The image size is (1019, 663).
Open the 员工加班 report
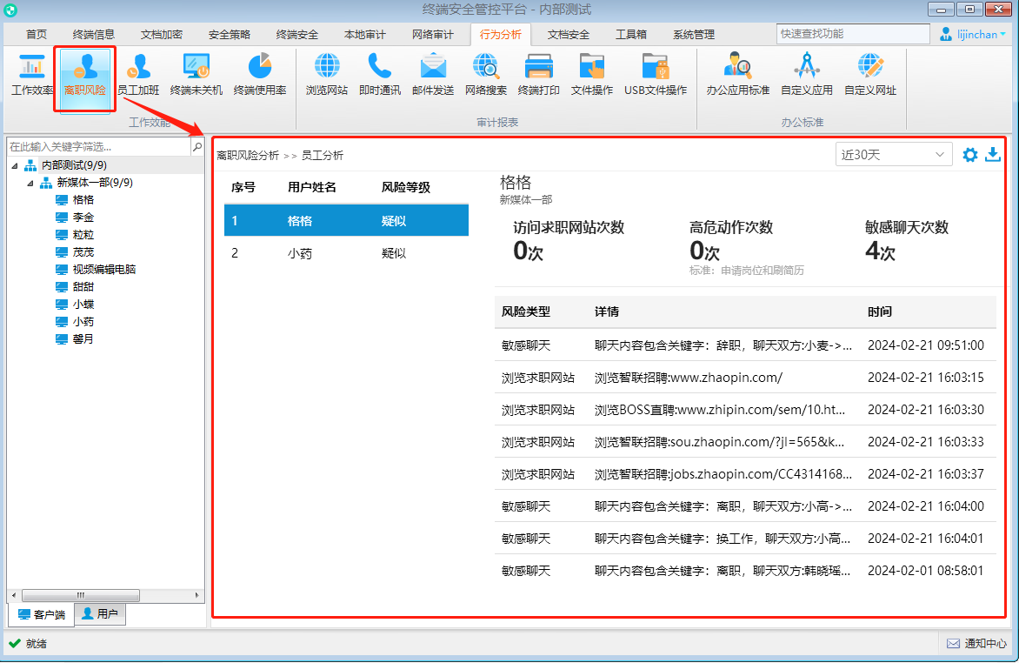pyautogui.click(x=138, y=76)
